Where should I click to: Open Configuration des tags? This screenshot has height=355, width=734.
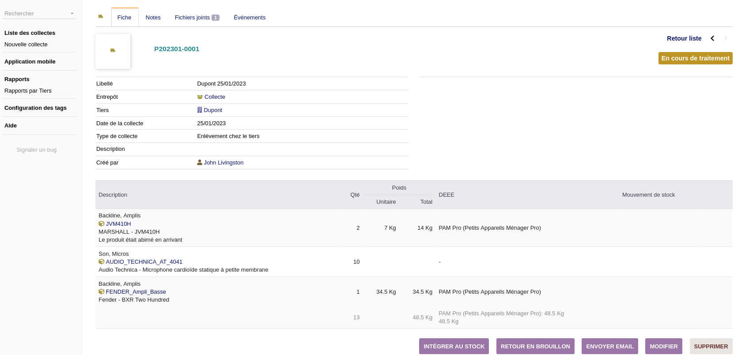[x=35, y=108]
